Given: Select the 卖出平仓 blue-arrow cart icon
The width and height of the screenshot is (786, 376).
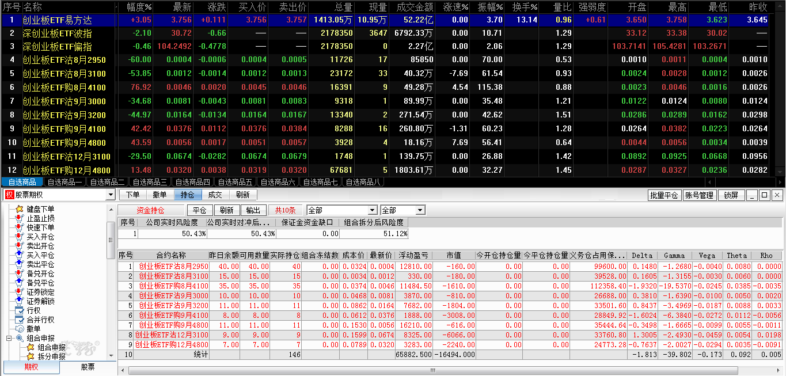Looking at the screenshot, I should pos(20,264).
